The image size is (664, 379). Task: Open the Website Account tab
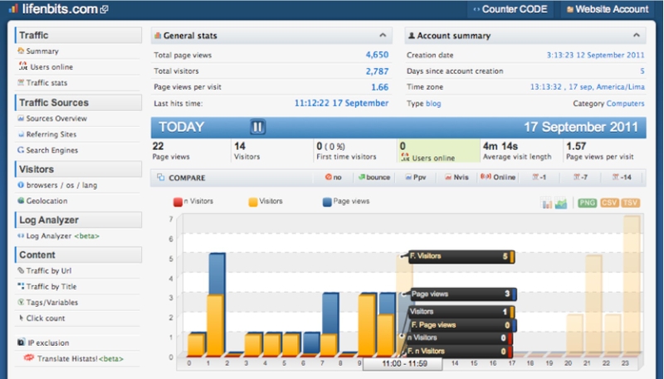(x=608, y=9)
